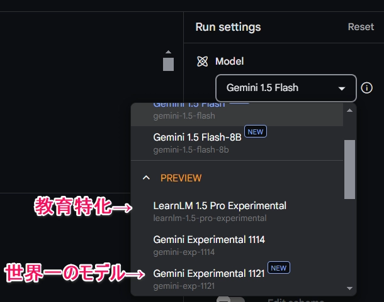Click the Run settings heading
The width and height of the screenshot is (384, 302).
click(x=228, y=27)
